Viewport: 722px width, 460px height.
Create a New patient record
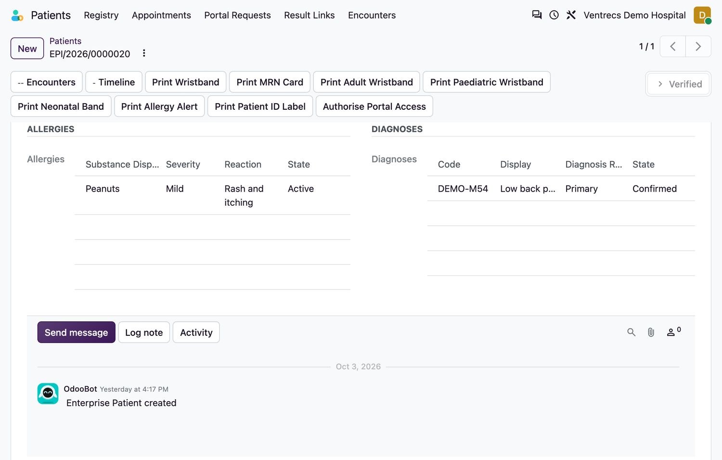coord(27,49)
